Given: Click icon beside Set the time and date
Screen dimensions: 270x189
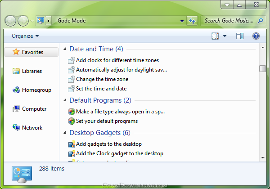Looking at the screenshot, I should (71, 89).
